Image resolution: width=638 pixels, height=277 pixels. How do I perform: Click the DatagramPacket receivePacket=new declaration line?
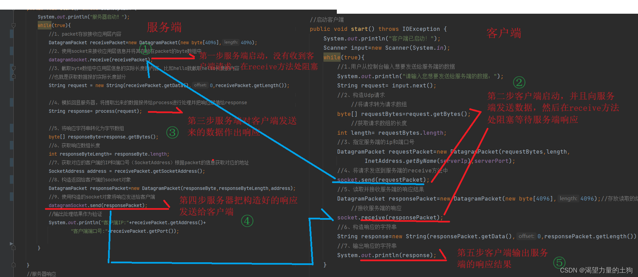click(153, 43)
